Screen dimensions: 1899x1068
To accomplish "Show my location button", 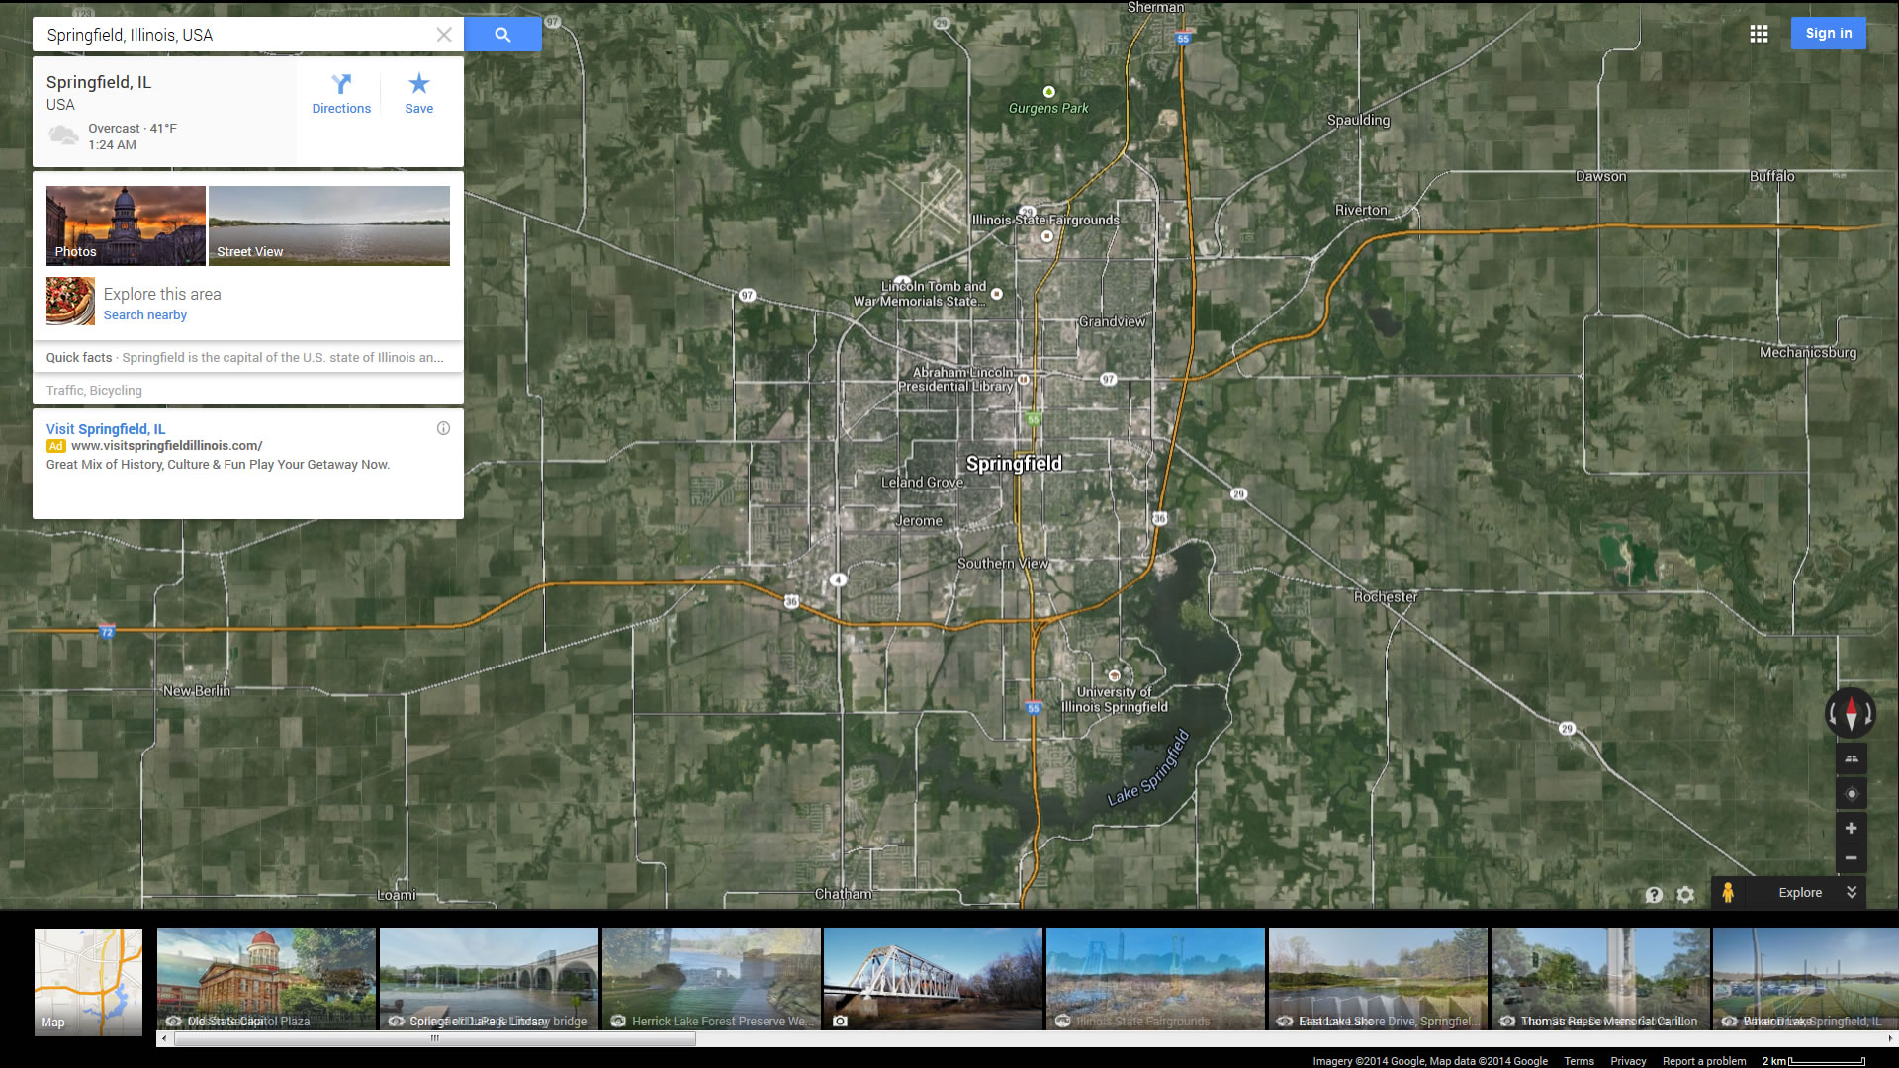I will click(1851, 793).
